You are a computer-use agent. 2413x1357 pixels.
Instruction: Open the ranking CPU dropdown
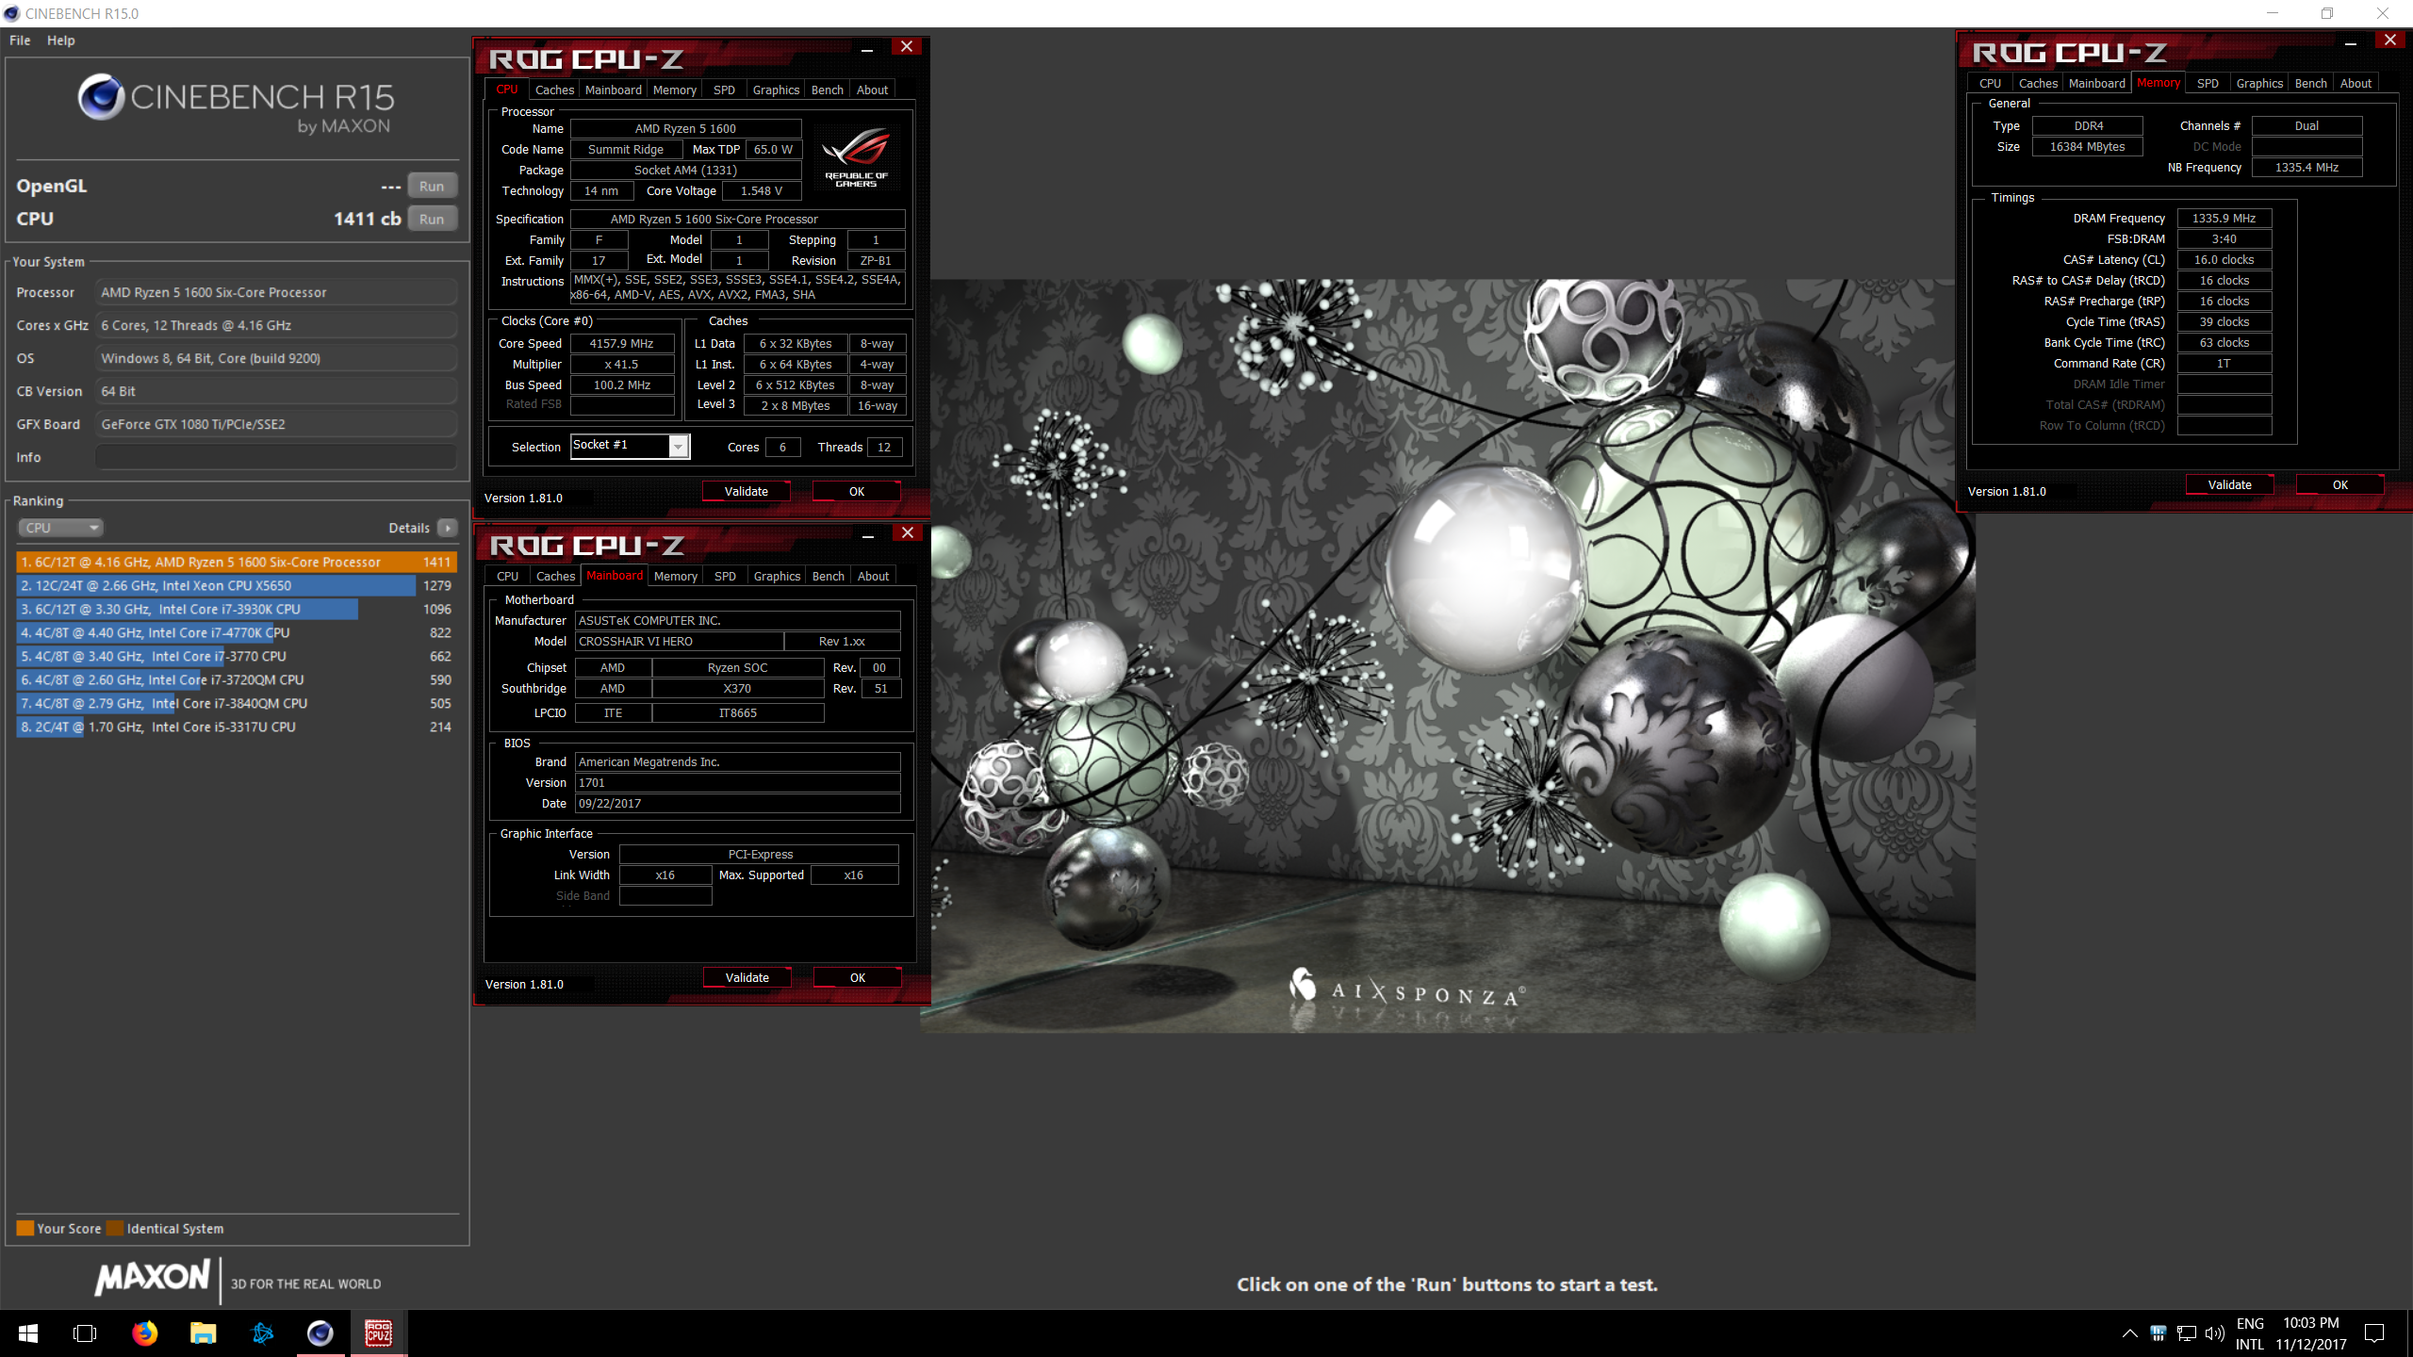[x=60, y=528]
